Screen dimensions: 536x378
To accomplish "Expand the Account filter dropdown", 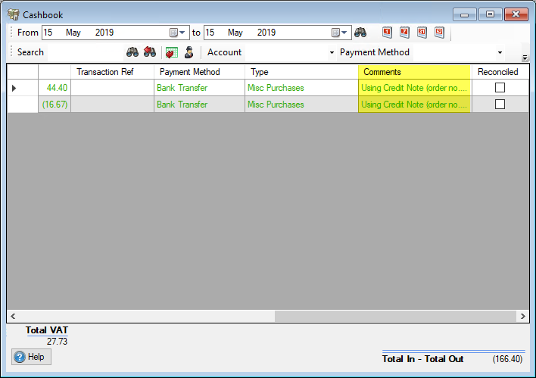I will pyautogui.click(x=332, y=53).
